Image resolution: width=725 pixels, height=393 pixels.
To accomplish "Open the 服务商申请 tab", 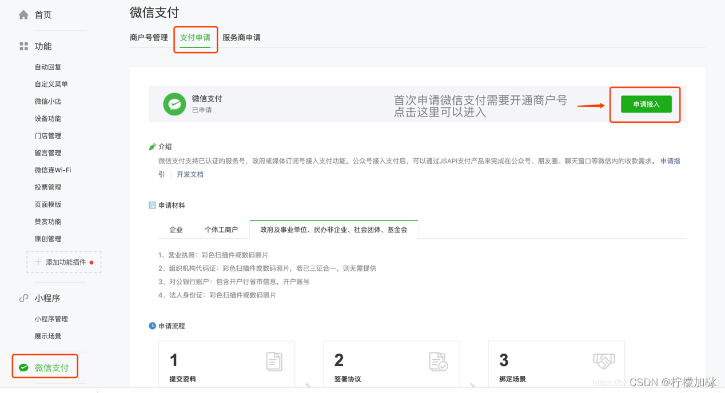I will 241,38.
